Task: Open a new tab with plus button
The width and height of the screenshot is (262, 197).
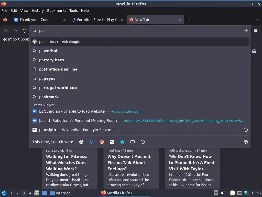Action: pyautogui.click(x=189, y=20)
